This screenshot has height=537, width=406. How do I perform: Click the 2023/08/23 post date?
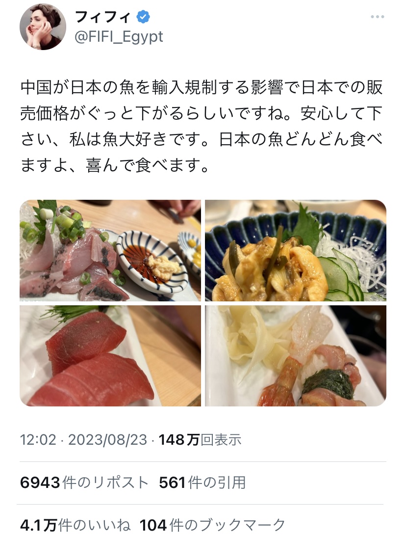tap(107, 440)
